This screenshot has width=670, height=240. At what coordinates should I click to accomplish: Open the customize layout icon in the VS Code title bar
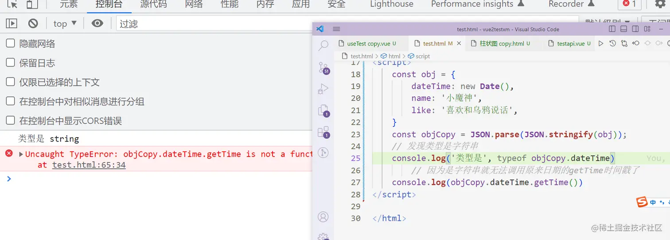(x=647, y=29)
